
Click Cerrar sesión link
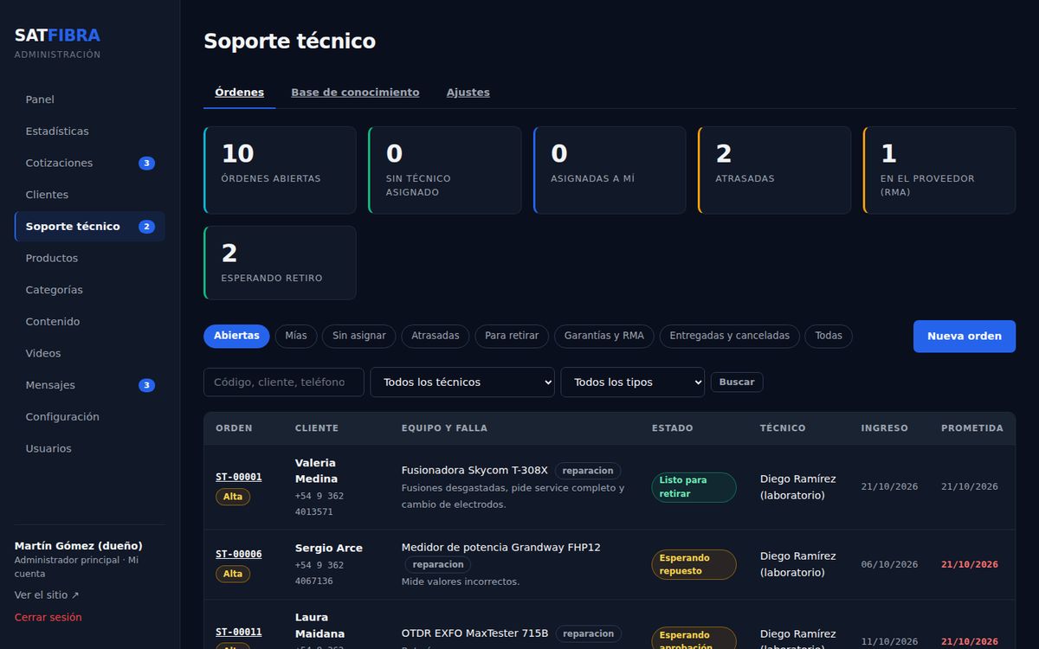tap(48, 618)
